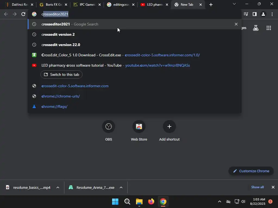Image resolution: width=278 pixels, height=208 pixels.
Task: Open crossedit-color-5.software.informer.com suggestion
Action: pos(135,86)
